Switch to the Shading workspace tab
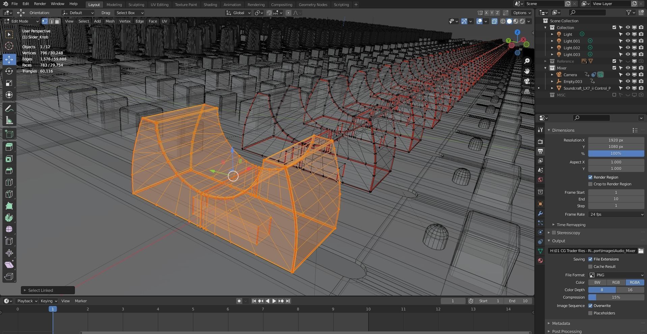Screen dimensions: 647x334 [x=210, y=5]
